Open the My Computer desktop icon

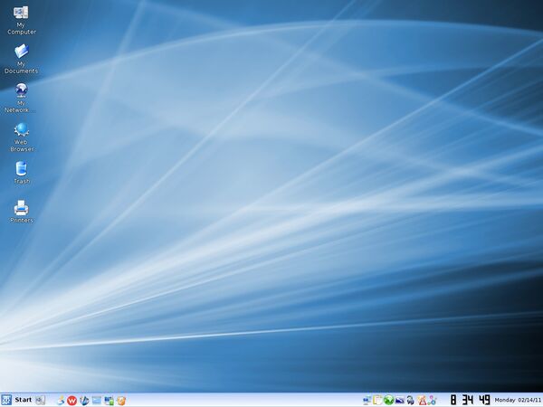pyautogui.click(x=21, y=14)
